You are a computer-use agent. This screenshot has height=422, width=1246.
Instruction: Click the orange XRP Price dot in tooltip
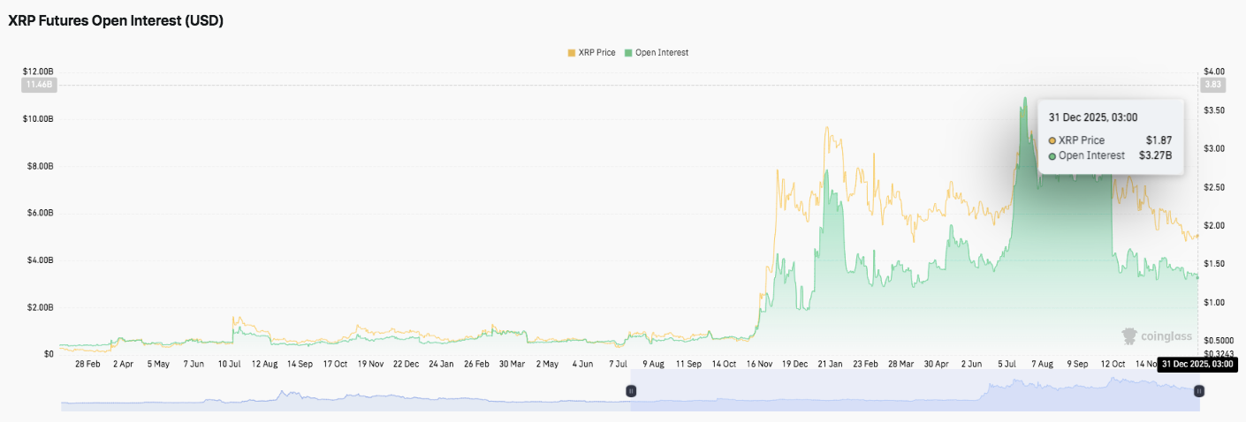[1052, 140]
